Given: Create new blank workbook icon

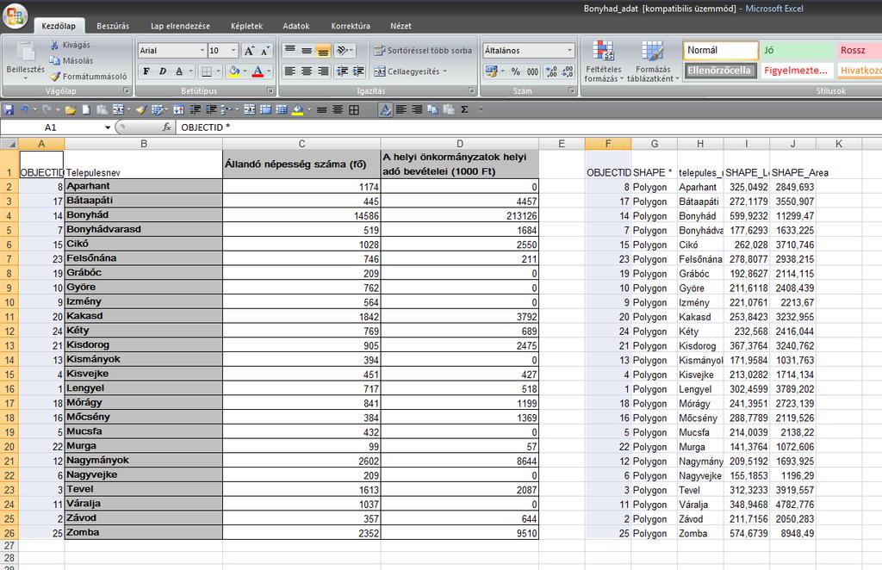Looking at the screenshot, I should point(86,109).
